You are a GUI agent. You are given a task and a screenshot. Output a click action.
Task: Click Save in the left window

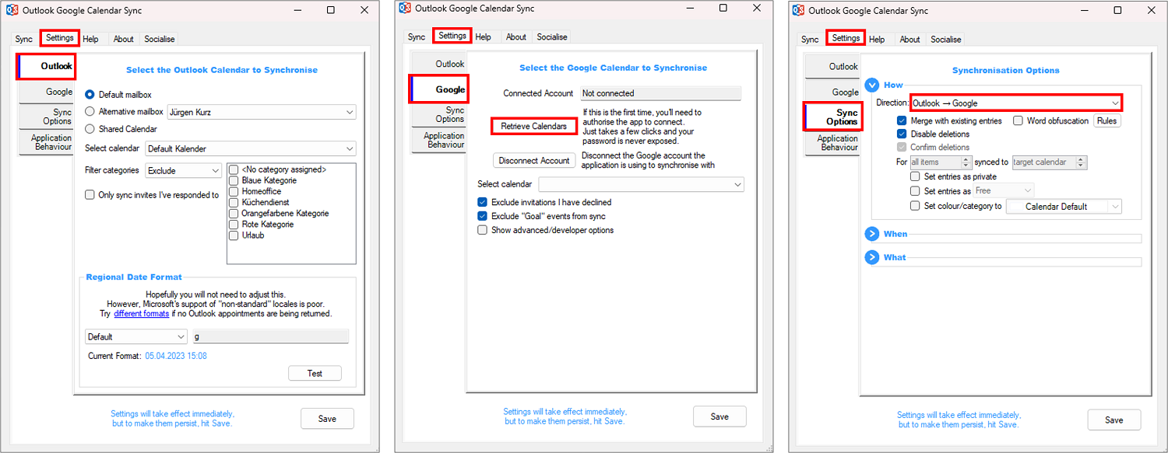(327, 419)
